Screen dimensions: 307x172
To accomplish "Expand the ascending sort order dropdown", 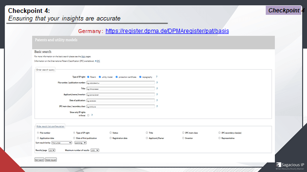I will point(80,143).
